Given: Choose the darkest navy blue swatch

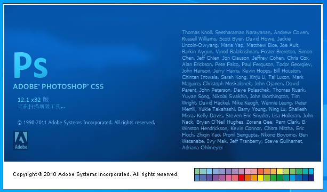Looking at the screenshot, I should tap(311, 178).
